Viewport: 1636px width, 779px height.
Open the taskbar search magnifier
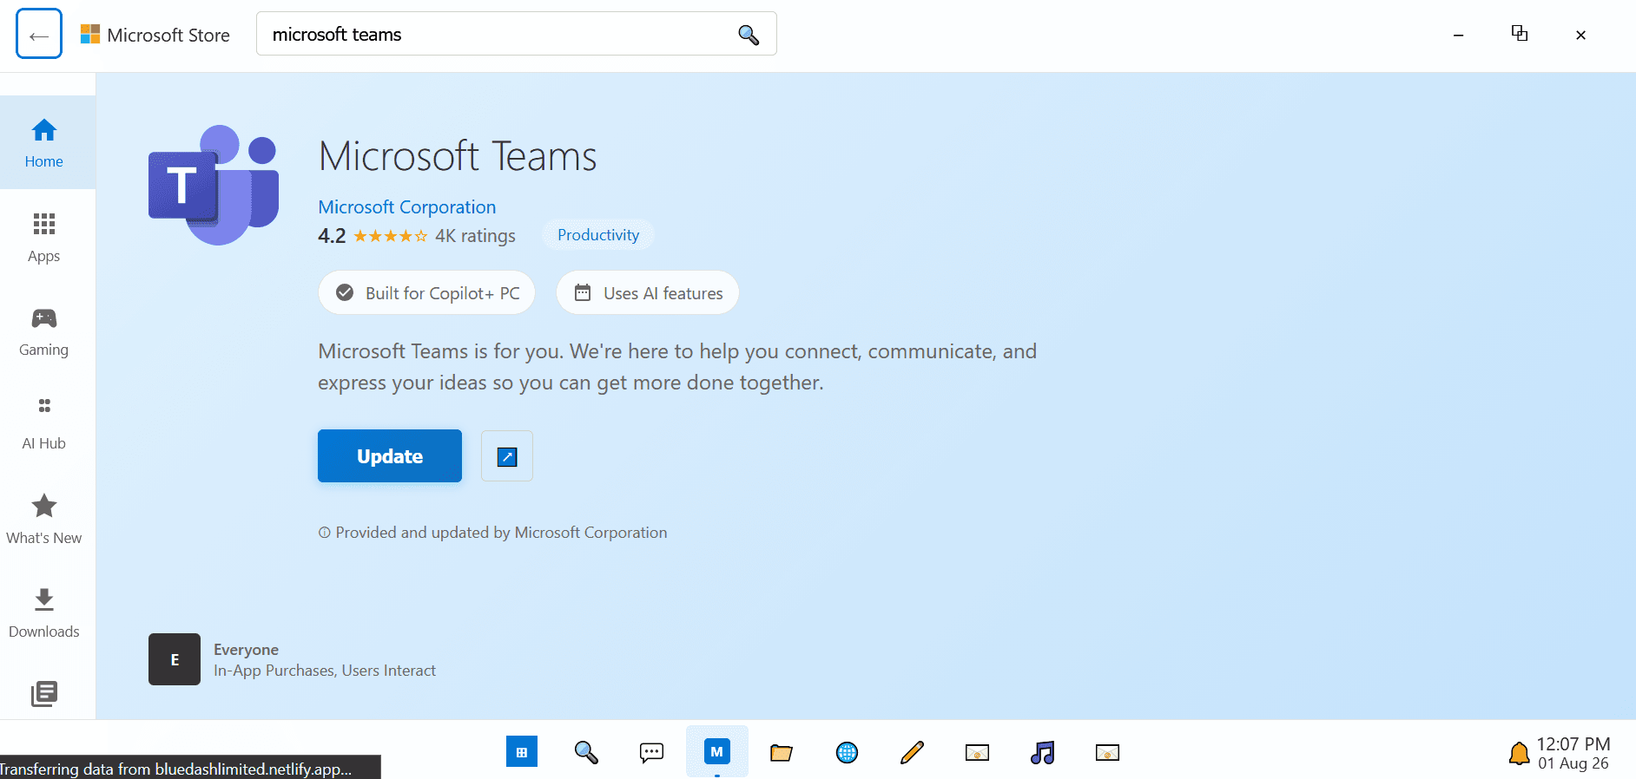coord(586,752)
